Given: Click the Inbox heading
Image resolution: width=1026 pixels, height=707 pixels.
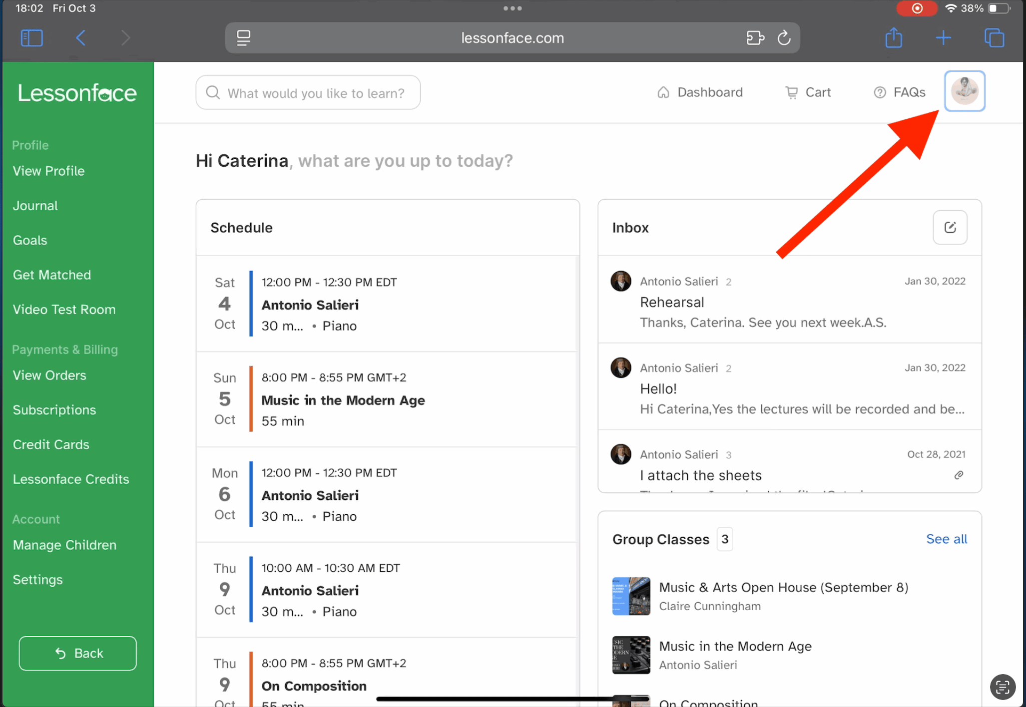Looking at the screenshot, I should [x=630, y=228].
